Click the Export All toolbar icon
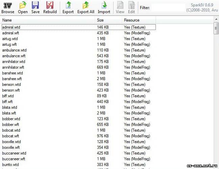Viewport: 219px width, 169px height. (x=86, y=8)
